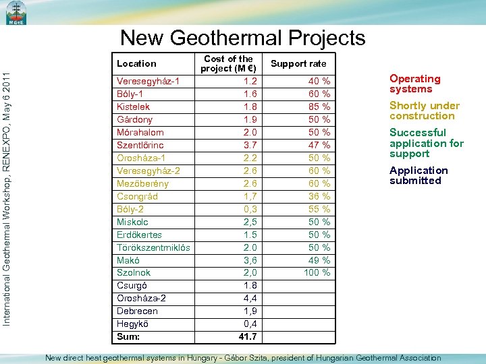Click Szentlőrinc's 3.7 cost value
This screenshot has width=486, height=364.
250,146
